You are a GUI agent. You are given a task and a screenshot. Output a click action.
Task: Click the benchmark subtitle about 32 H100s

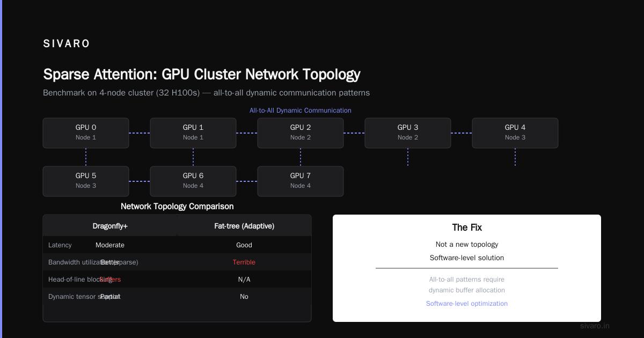pos(206,93)
